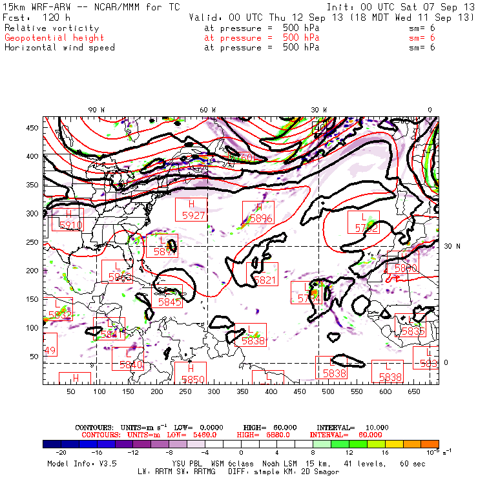Click the red "INTERVAL= 60.000" contour text
478x478 pixels.
[x=346, y=435]
